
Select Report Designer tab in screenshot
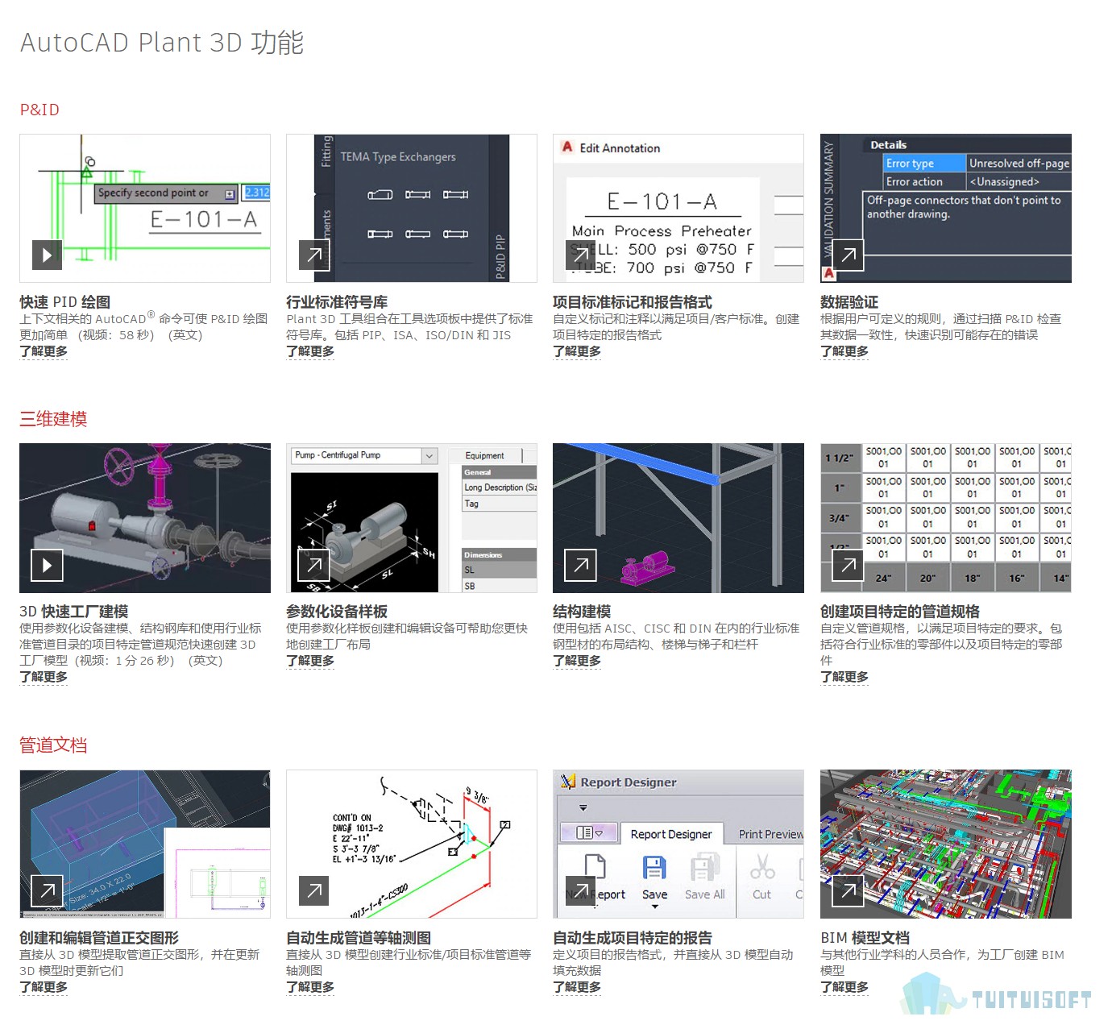coord(670,834)
